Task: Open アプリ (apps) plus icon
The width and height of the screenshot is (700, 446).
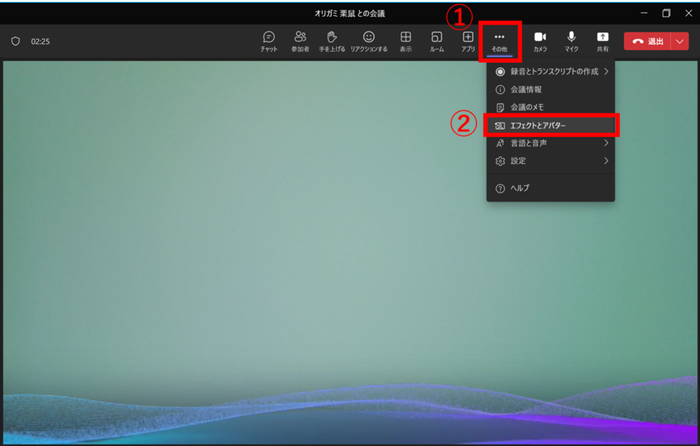Action: (468, 40)
